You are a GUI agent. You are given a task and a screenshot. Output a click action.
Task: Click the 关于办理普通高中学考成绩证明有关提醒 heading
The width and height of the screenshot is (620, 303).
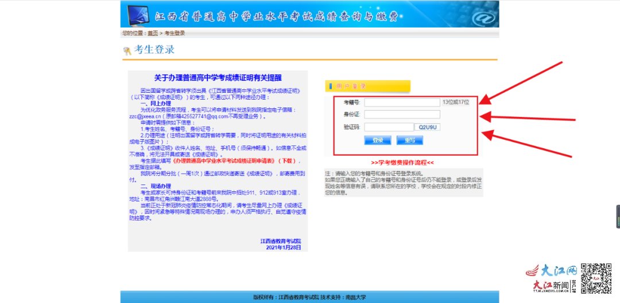[x=218, y=78]
